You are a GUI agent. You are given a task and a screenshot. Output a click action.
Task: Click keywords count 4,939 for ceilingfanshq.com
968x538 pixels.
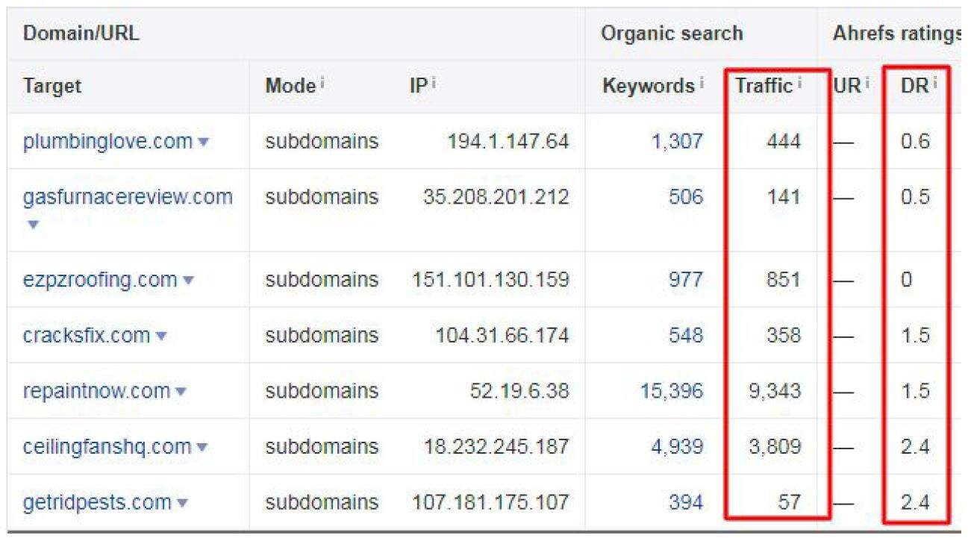[677, 446]
